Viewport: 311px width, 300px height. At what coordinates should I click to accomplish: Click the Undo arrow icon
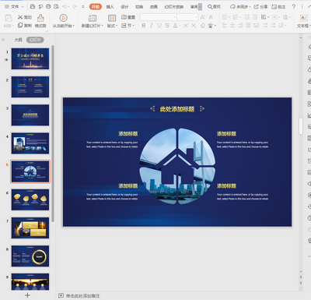(x=65, y=6)
